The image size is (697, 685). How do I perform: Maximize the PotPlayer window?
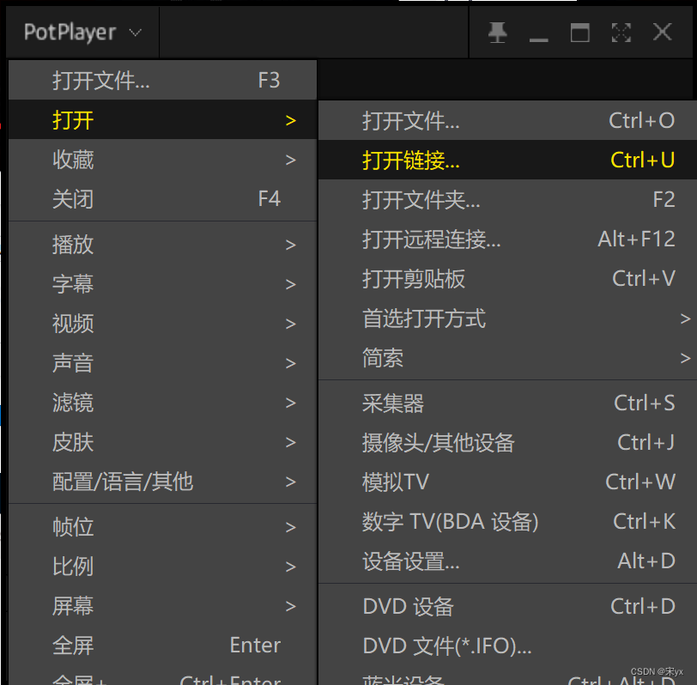click(x=580, y=33)
